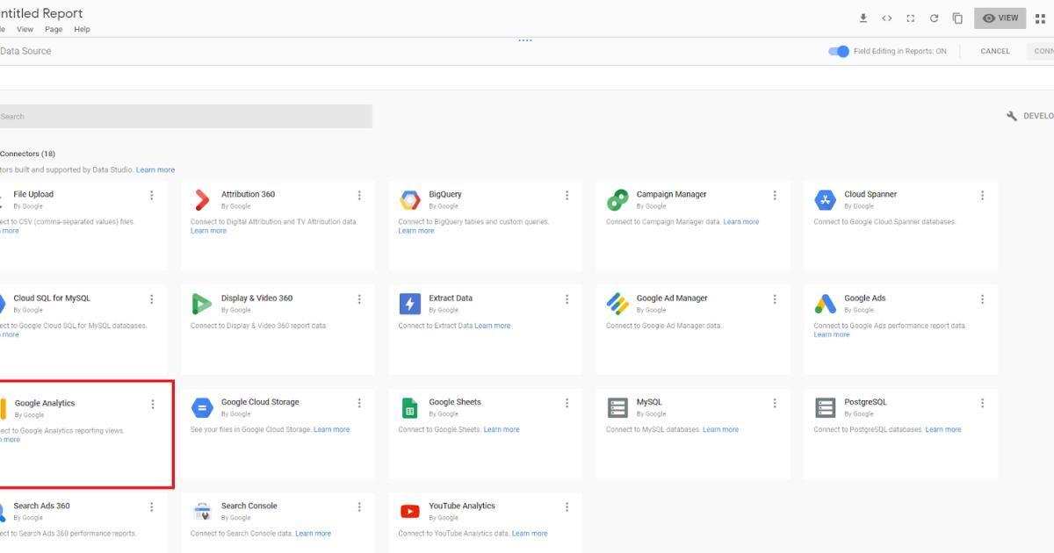Select the YouTube Analytics connector icon
This screenshot has width=1054, height=553.
pos(409,511)
